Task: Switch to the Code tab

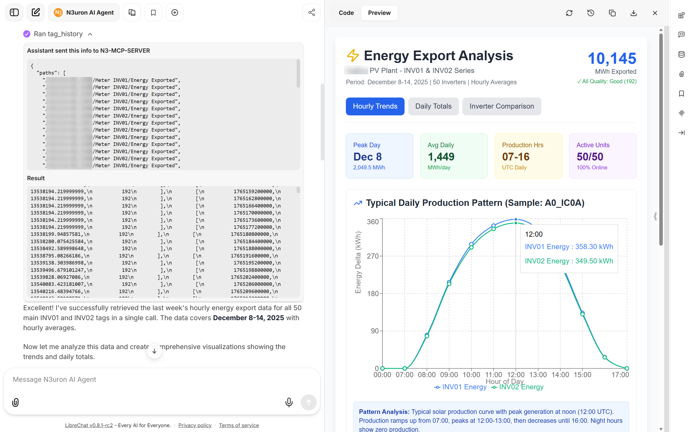Action: [346, 13]
